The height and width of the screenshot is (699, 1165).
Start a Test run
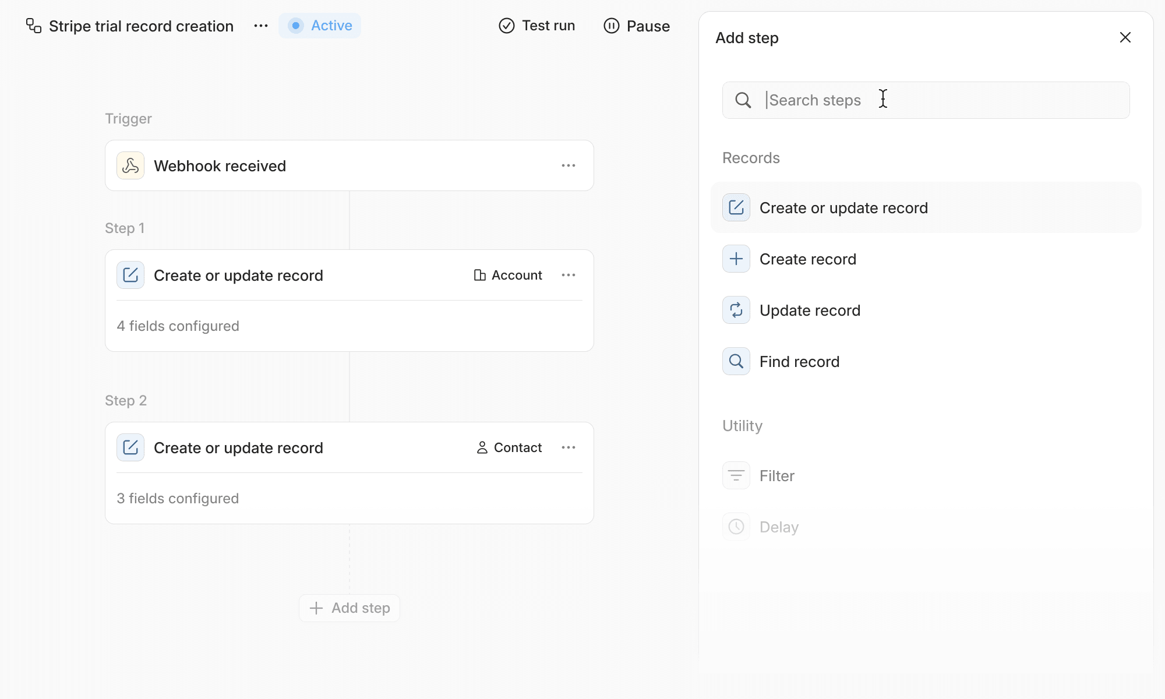pos(536,26)
